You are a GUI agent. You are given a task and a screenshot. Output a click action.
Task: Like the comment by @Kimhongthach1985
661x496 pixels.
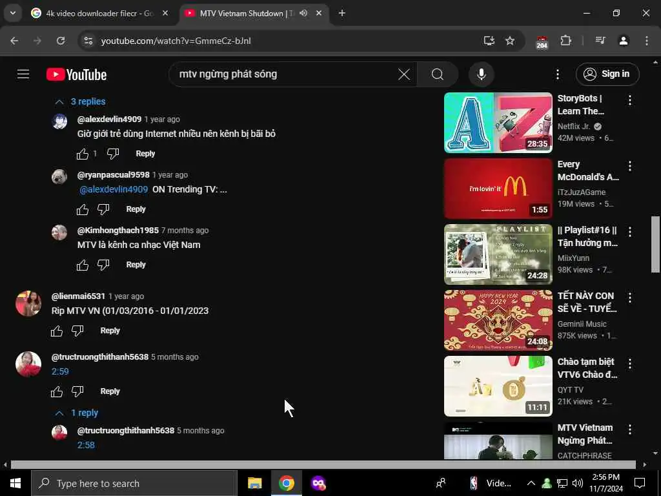click(x=83, y=265)
